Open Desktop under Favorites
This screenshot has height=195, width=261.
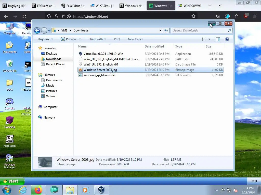click(51, 54)
